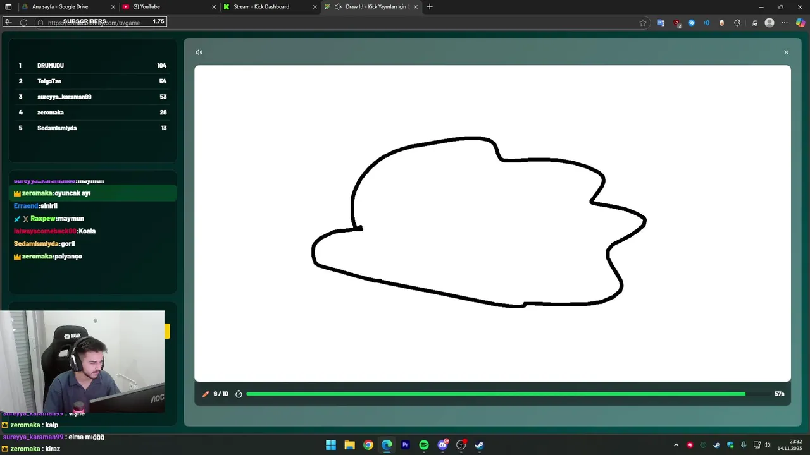Click the score 104 value

coord(162,66)
